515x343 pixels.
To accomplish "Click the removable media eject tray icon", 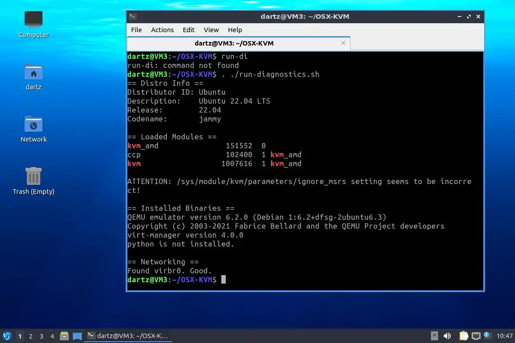I will click(x=434, y=336).
